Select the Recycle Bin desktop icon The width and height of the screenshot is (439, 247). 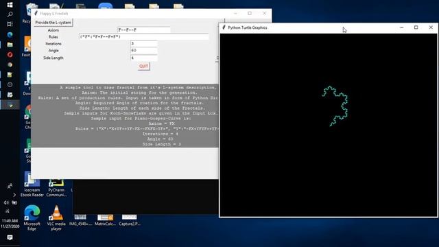[27, 14]
